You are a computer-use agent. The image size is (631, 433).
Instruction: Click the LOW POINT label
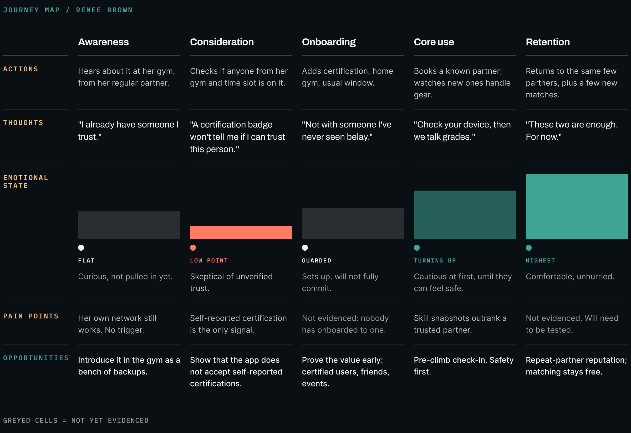tap(209, 261)
